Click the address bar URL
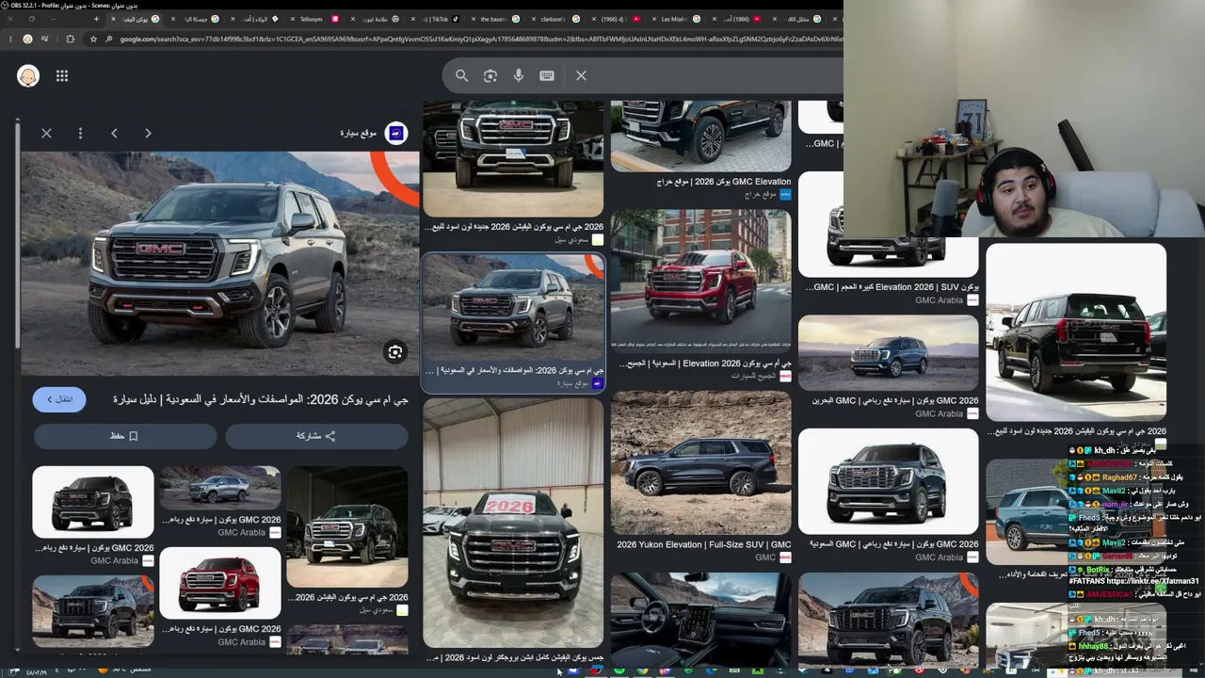 tap(480, 39)
